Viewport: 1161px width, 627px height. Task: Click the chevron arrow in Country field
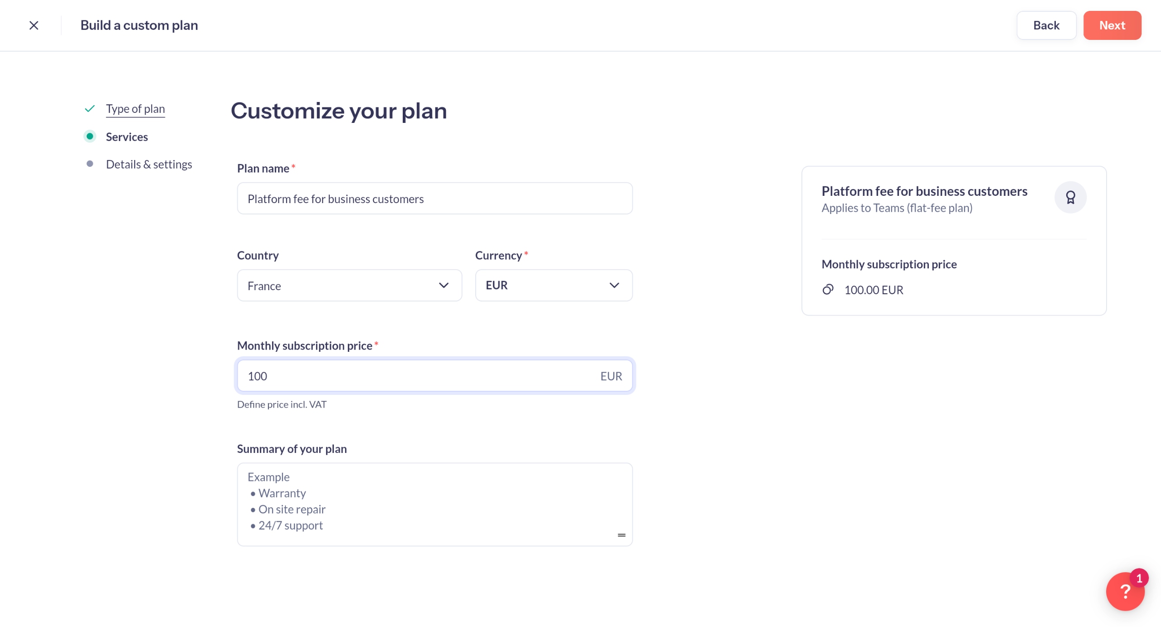[x=444, y=286]
